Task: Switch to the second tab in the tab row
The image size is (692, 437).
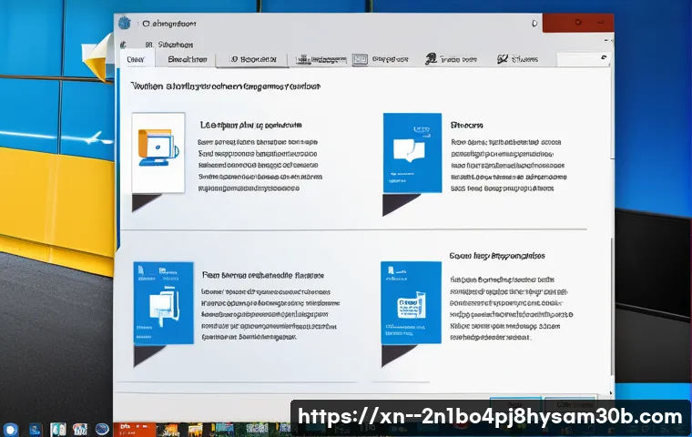Action: (188, 59)
